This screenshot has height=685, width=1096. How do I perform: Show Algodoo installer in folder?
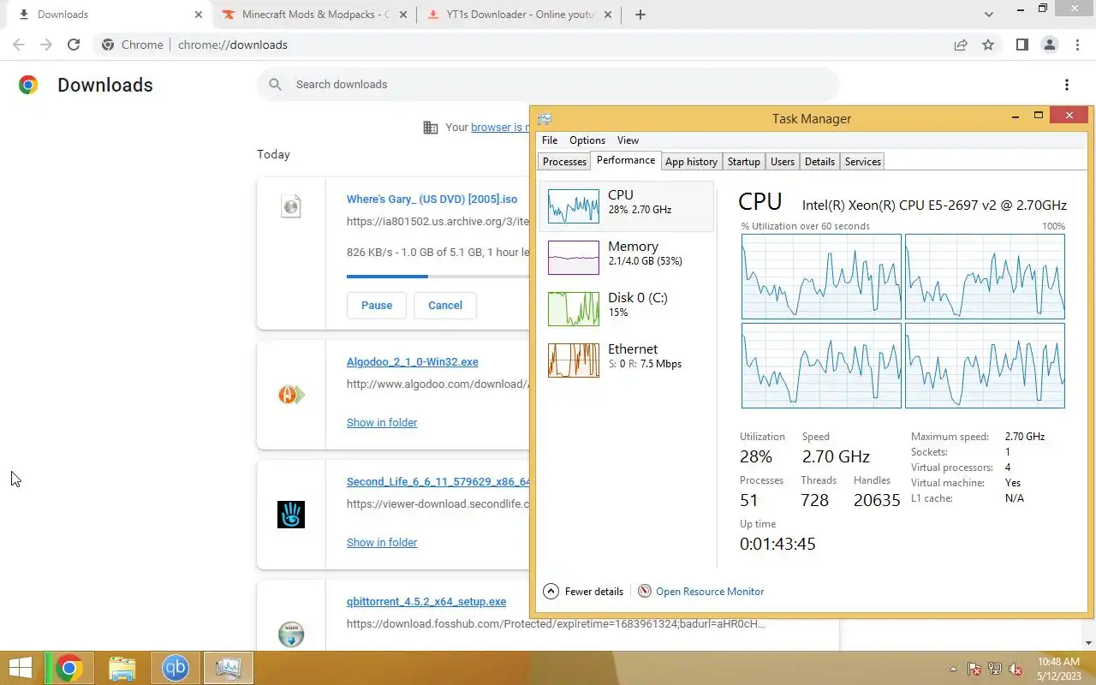[382, 422]
